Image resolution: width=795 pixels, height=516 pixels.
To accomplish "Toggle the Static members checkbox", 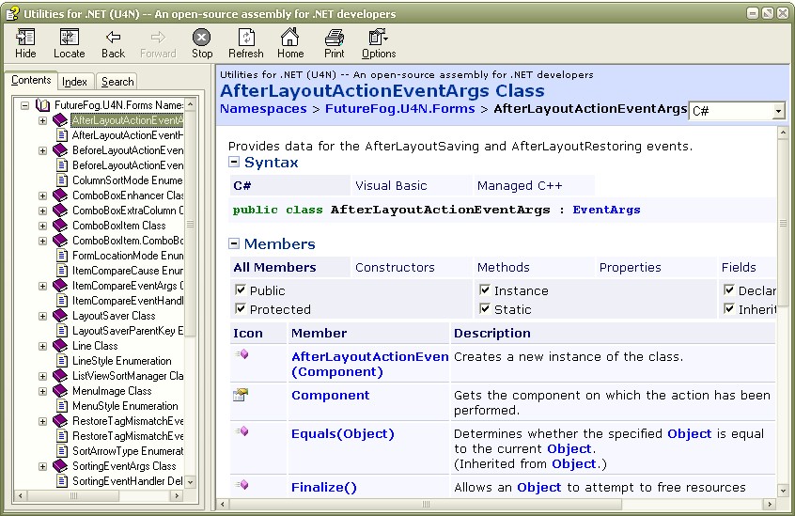I will coord(485,308).
